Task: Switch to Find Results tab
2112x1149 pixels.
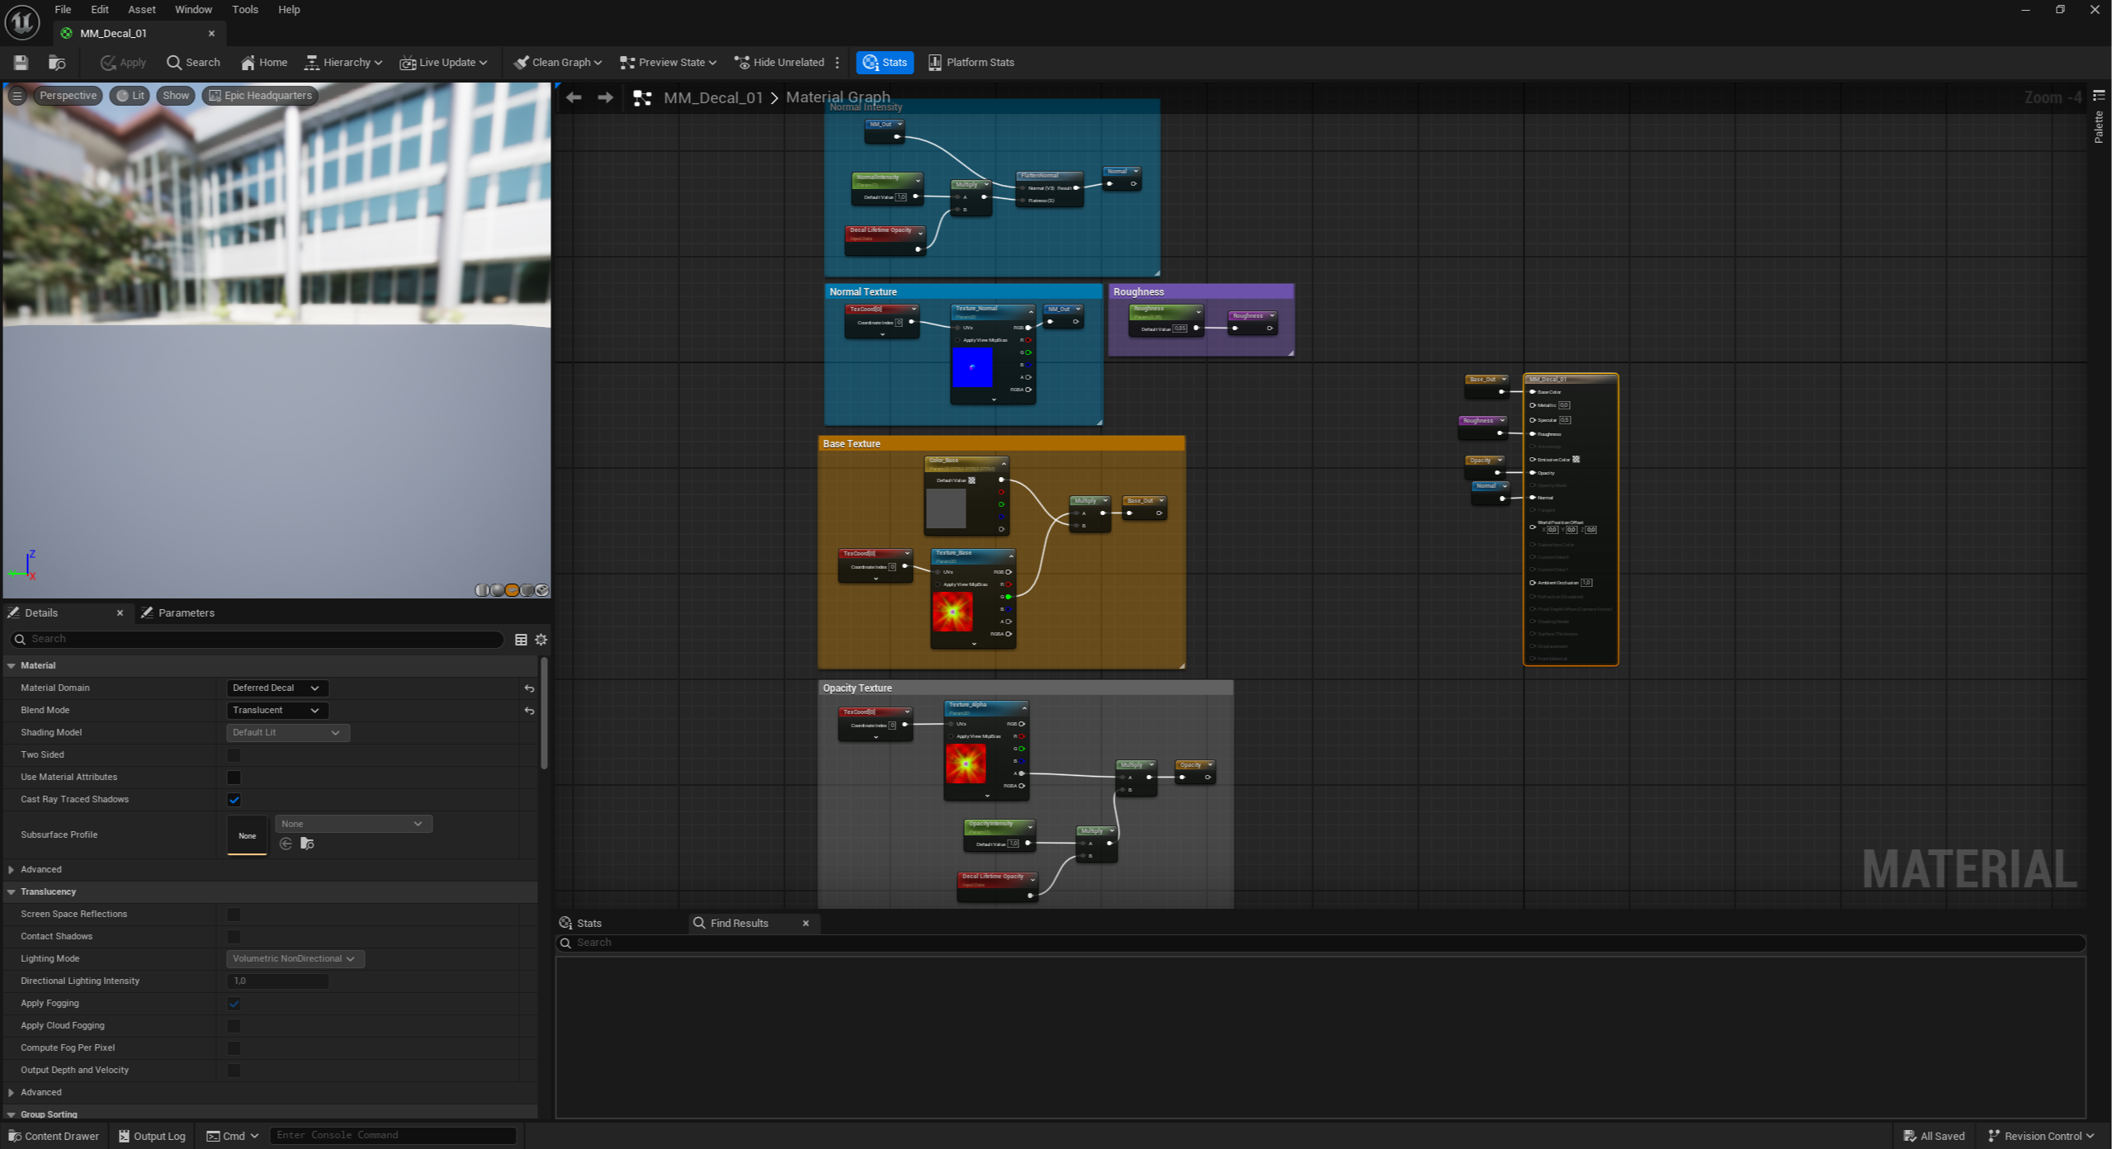Action: click(x=739, y=924)
